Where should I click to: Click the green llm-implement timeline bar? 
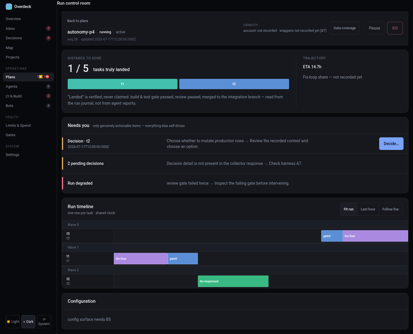[x=233, y=281]
